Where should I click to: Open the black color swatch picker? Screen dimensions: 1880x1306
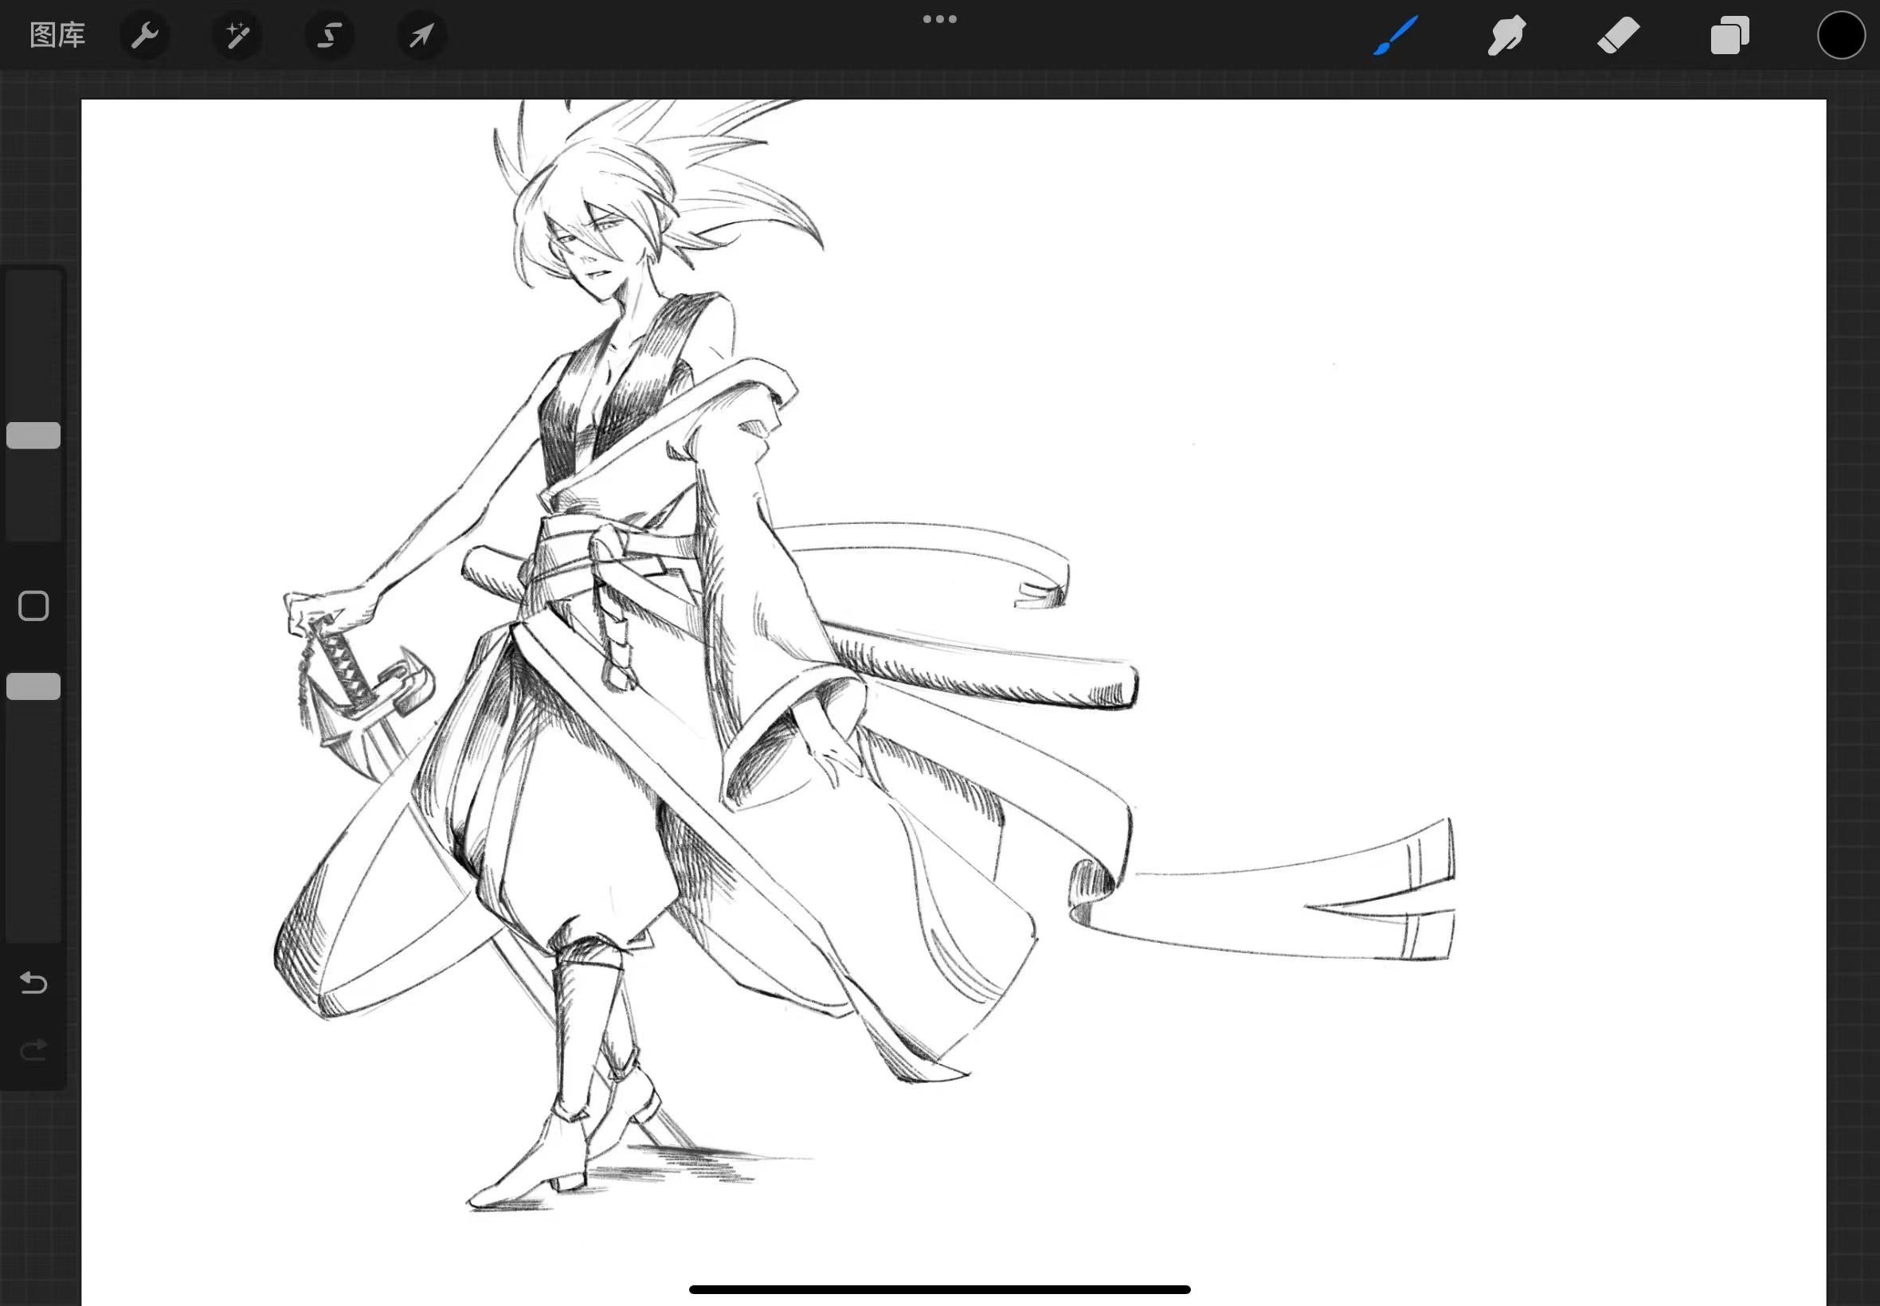point(1842,35)
